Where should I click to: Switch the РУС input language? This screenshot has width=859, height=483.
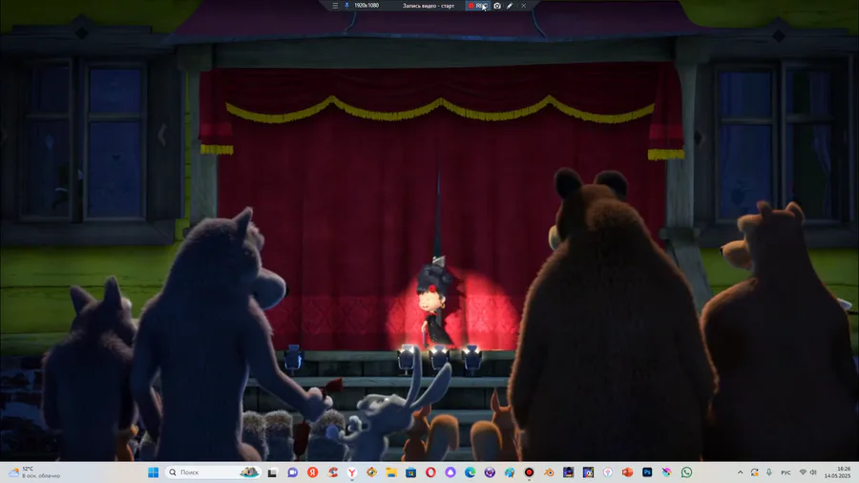click(x=786, y=472)
